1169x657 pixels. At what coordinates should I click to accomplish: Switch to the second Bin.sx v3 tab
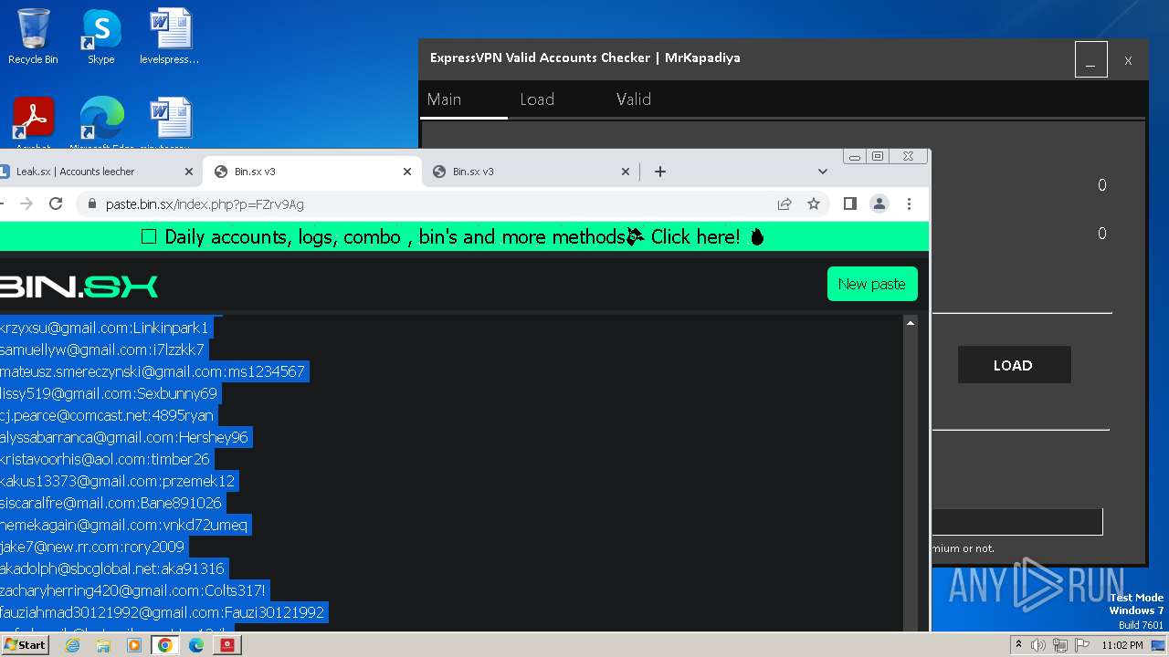(530, 172)
